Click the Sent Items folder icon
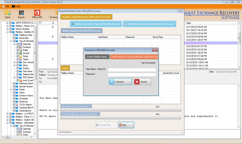 20,71
